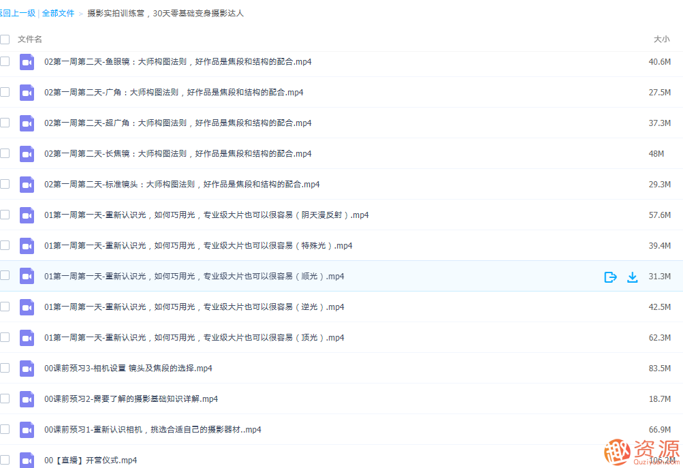Screen dimensions: 683x468
Task: Click video icon for 鱼眼镜 file
Action: pyautogui.click(x=27, y=62)
